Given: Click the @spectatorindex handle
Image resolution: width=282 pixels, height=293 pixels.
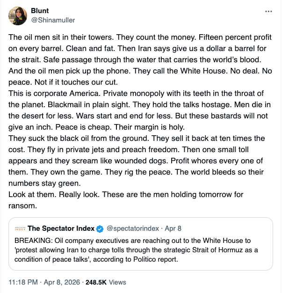Looking at the screenshot, I should tap(131, 229).
